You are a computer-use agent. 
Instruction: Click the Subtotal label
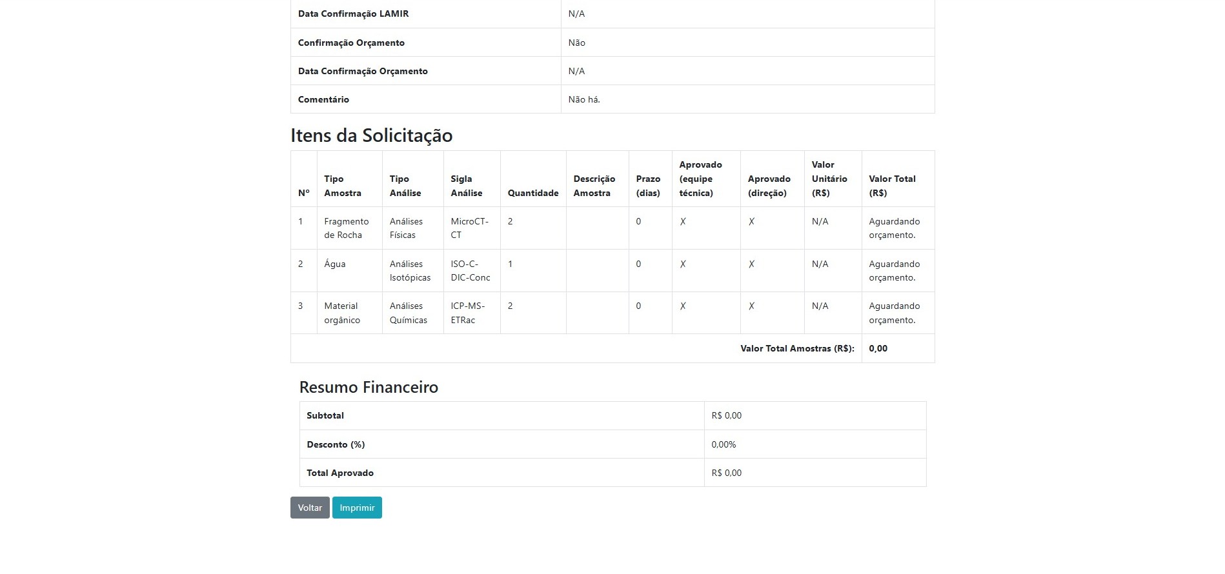pos(325,415)
